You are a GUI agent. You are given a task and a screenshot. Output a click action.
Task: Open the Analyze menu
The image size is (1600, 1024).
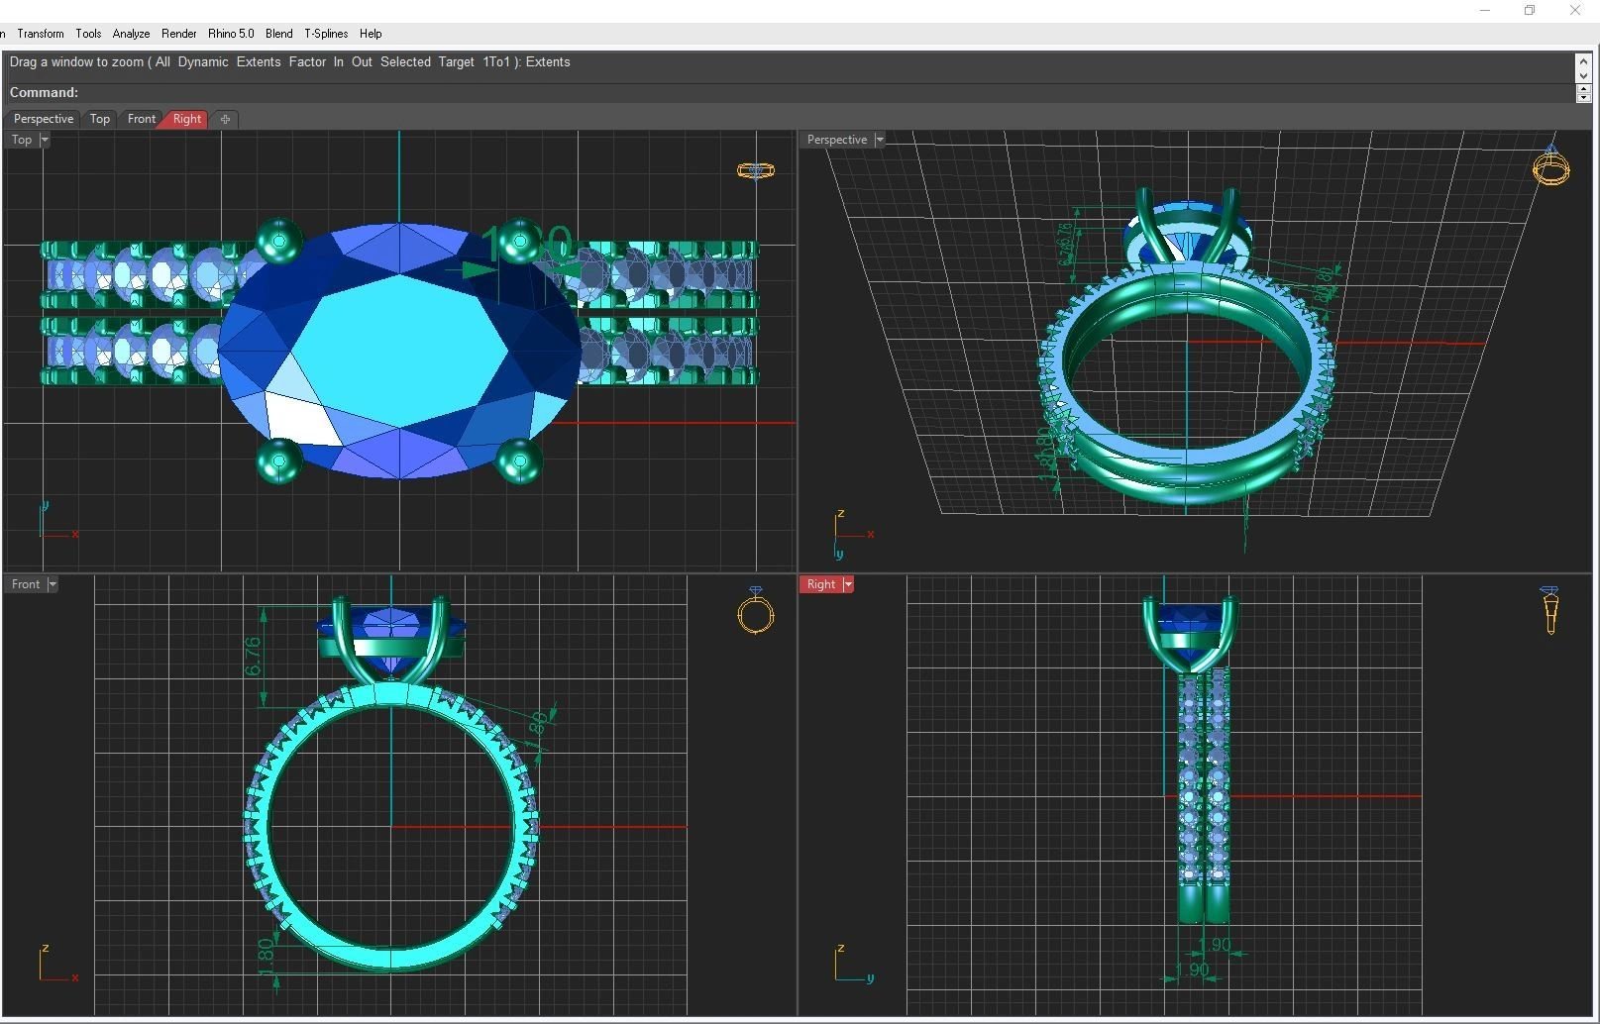click(x=131, y=34)
